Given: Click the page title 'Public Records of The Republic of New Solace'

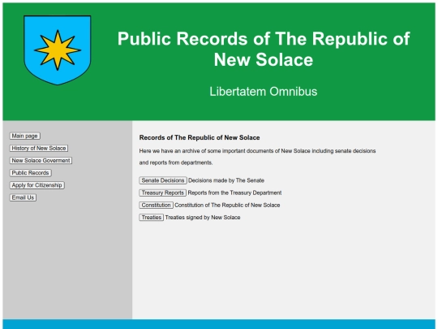Looking at the screenshot, I should tap(264, 49).
